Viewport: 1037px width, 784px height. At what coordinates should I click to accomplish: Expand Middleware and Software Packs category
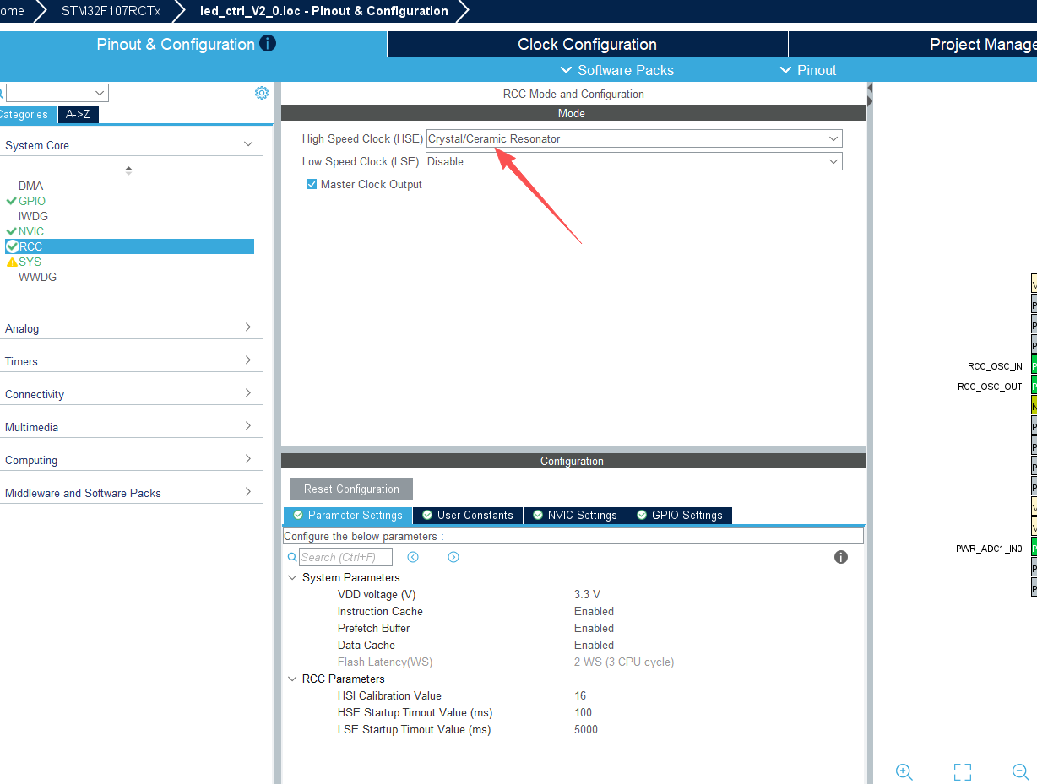(x=248, y=492)
